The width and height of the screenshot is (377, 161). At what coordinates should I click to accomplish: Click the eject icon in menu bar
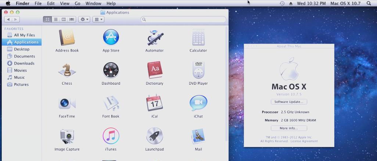coord(291,3)
